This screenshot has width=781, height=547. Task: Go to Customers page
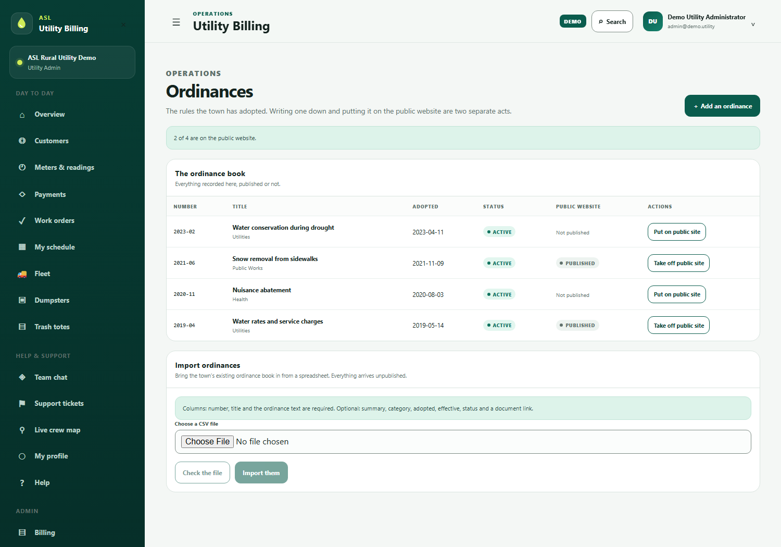point(72,141)
